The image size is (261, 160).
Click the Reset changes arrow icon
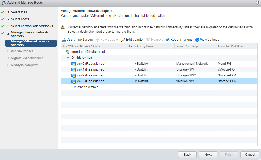(x=168, y=40)
